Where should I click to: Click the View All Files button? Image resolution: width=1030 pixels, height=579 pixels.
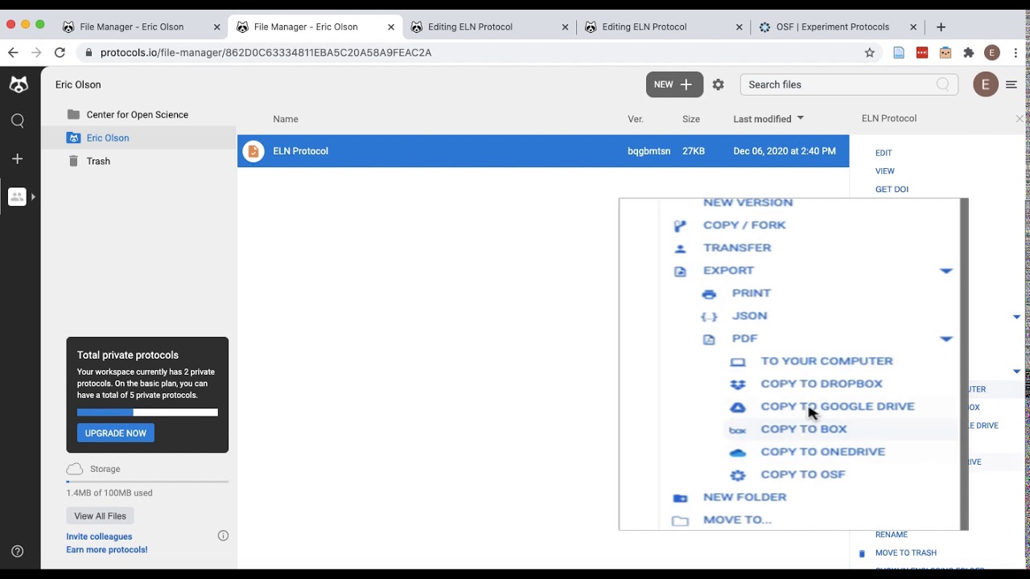pyautogui.click(x=101, y=515)
